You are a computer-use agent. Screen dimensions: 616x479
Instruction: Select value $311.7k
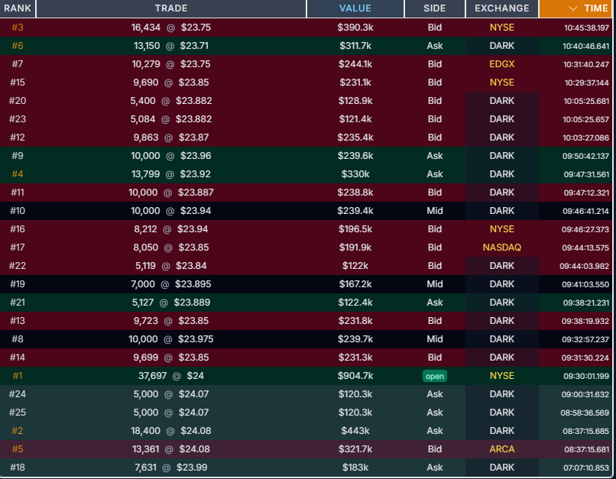(x=355, y=46)
